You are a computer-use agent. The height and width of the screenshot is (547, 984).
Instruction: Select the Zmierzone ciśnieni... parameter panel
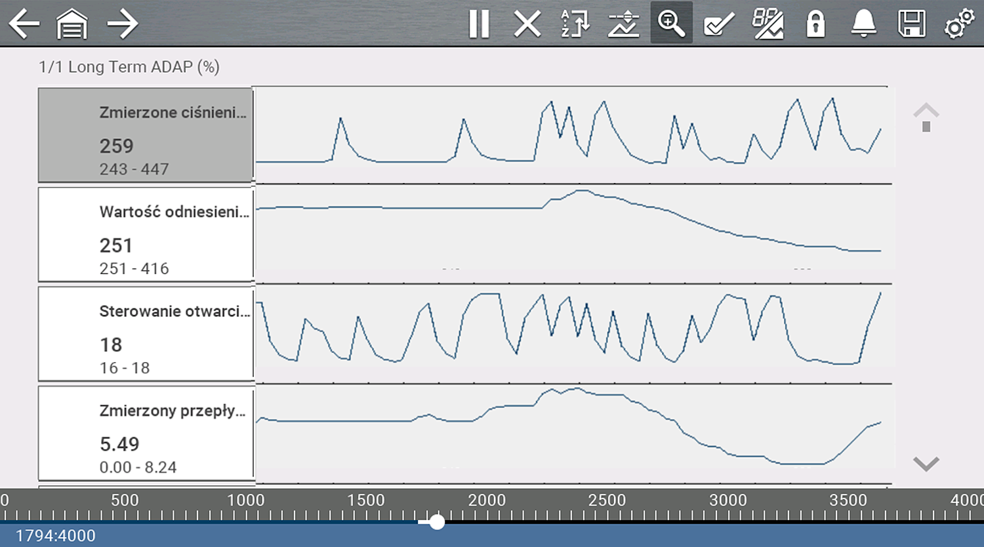[x=146, y=135]
